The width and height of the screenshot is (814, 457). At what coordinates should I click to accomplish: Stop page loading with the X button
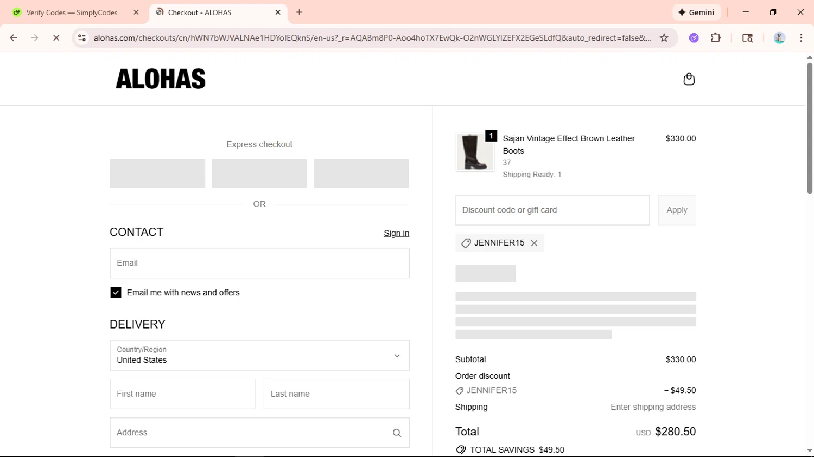click(56, 38)
